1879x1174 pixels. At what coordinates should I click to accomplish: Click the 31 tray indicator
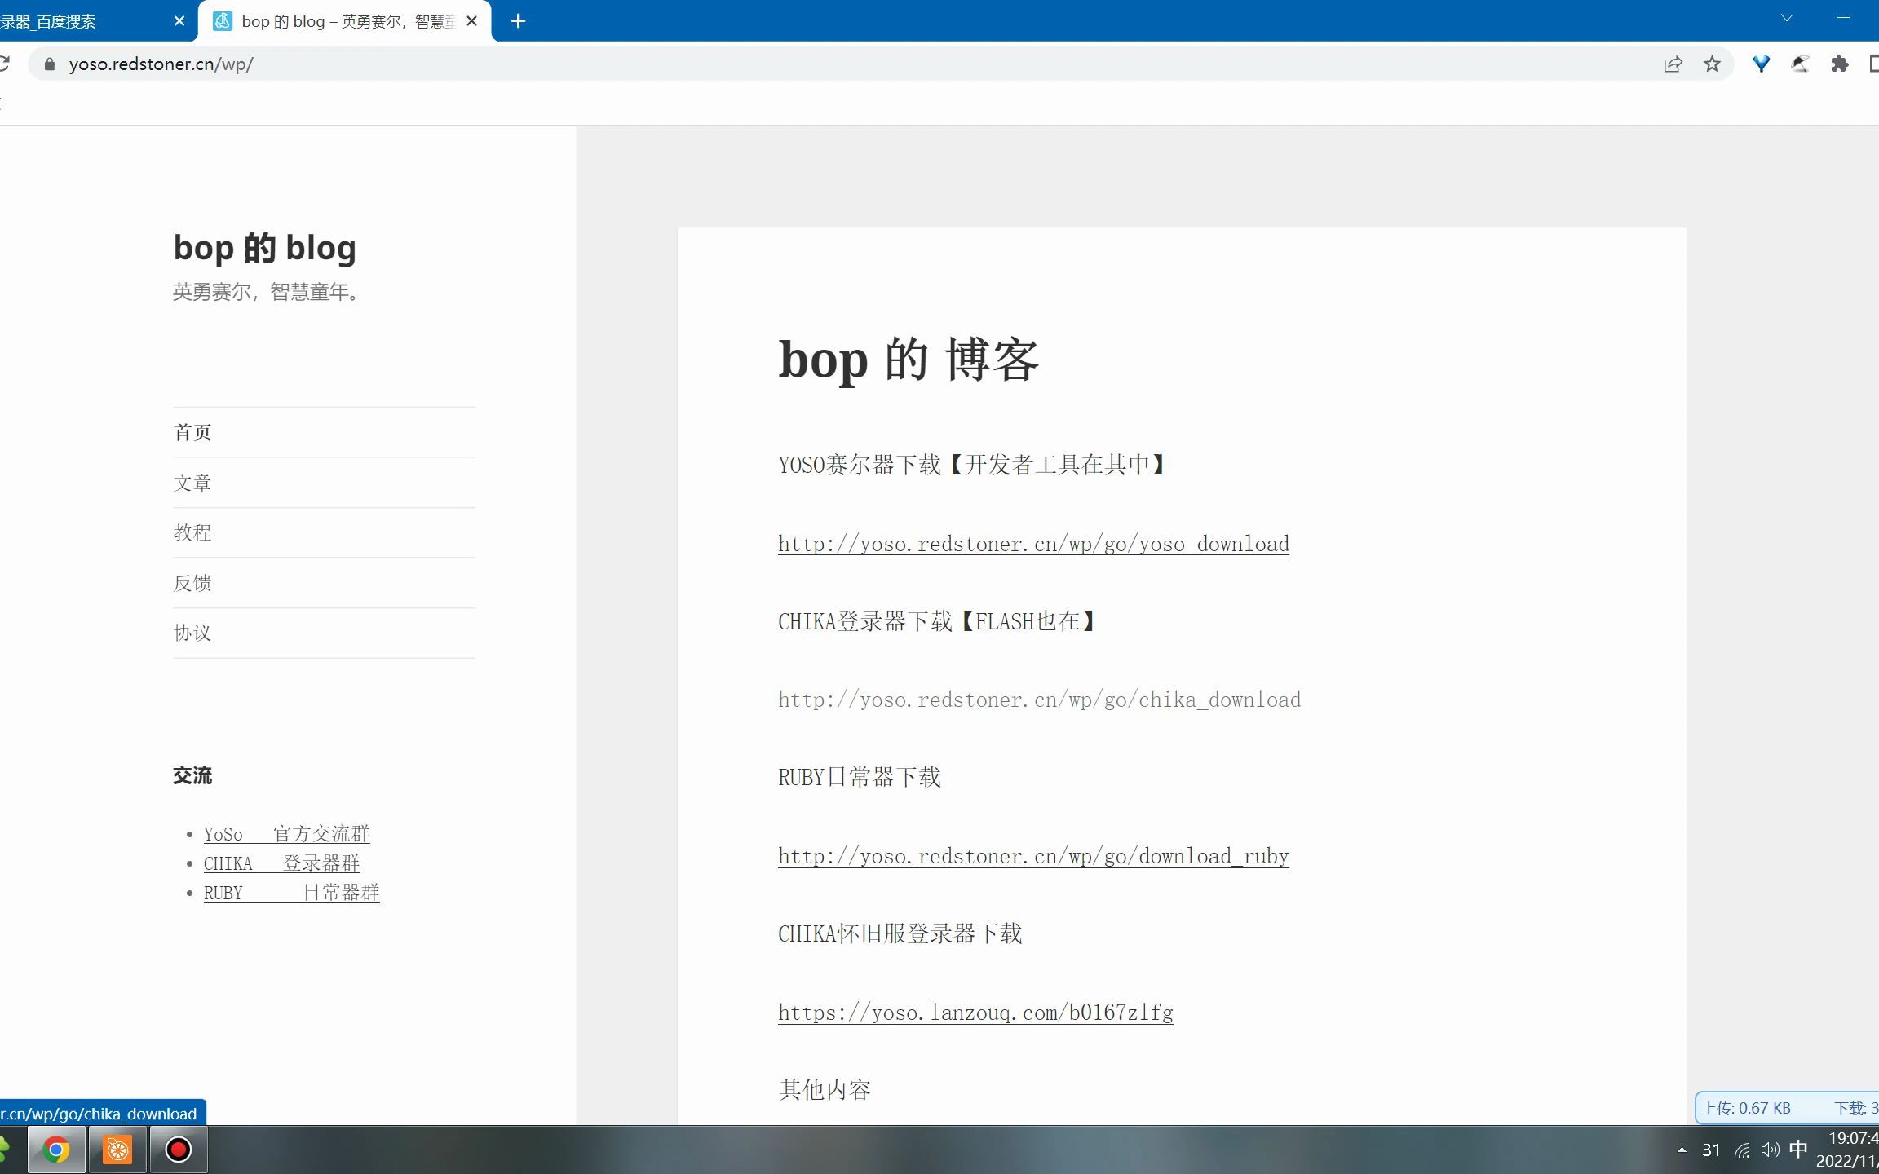pos(1711,1150)
